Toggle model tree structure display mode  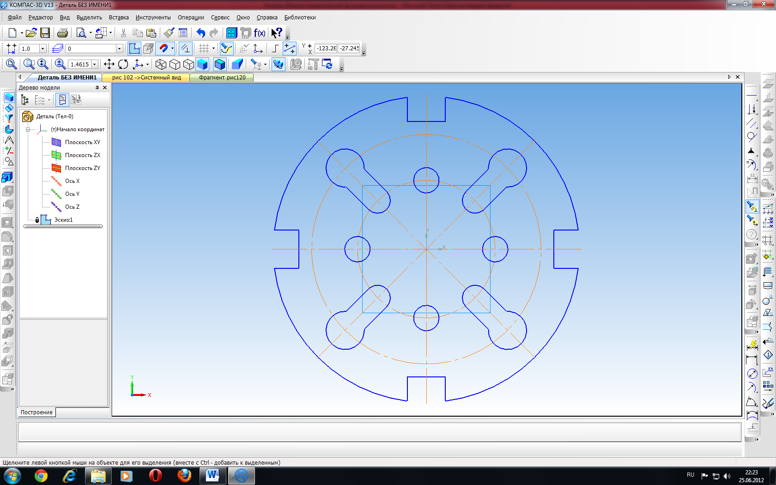pos(25,100)
